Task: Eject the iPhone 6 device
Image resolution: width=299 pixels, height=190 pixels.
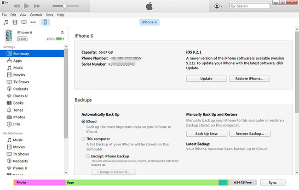Action: [62, 32]
